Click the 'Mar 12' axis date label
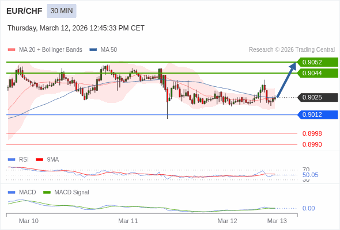 (227, 221)
